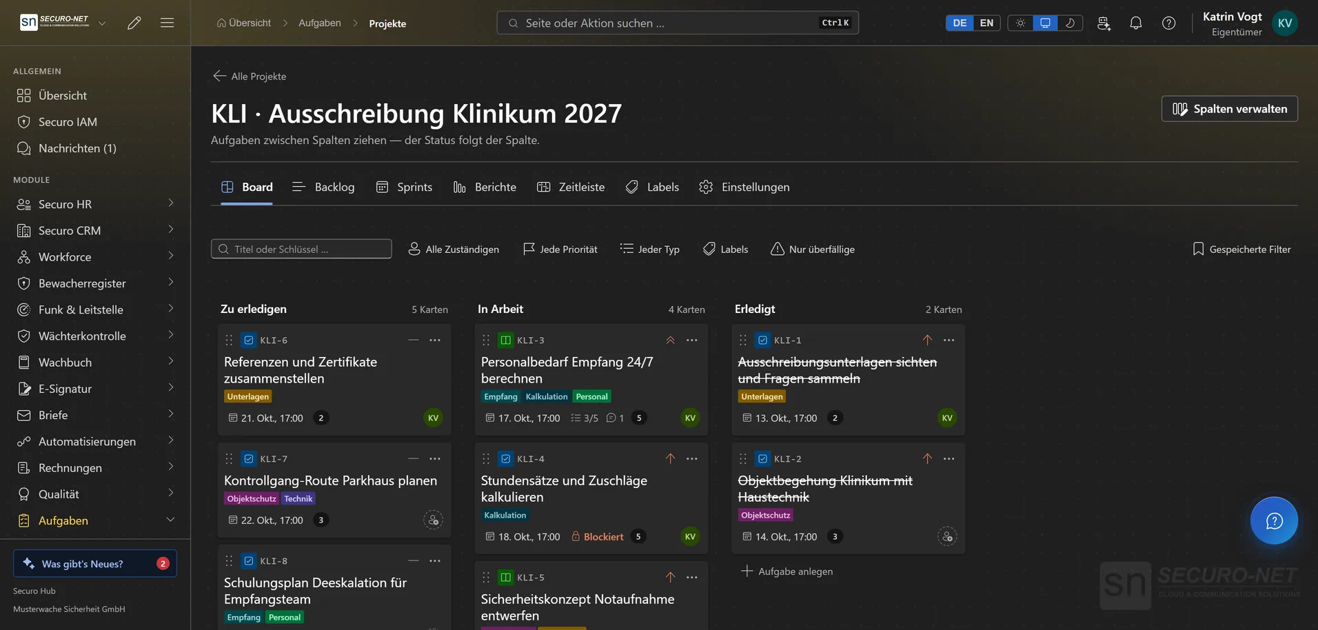Assign a user on card KLI-7
Viewport: 1318px width, 630px height.
tap(433, 520)
